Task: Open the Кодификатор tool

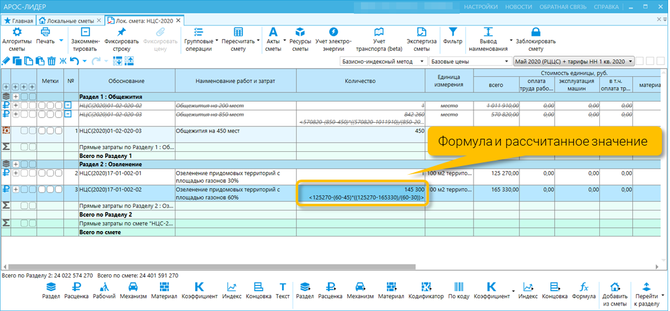Action: (x=426, y=291)
